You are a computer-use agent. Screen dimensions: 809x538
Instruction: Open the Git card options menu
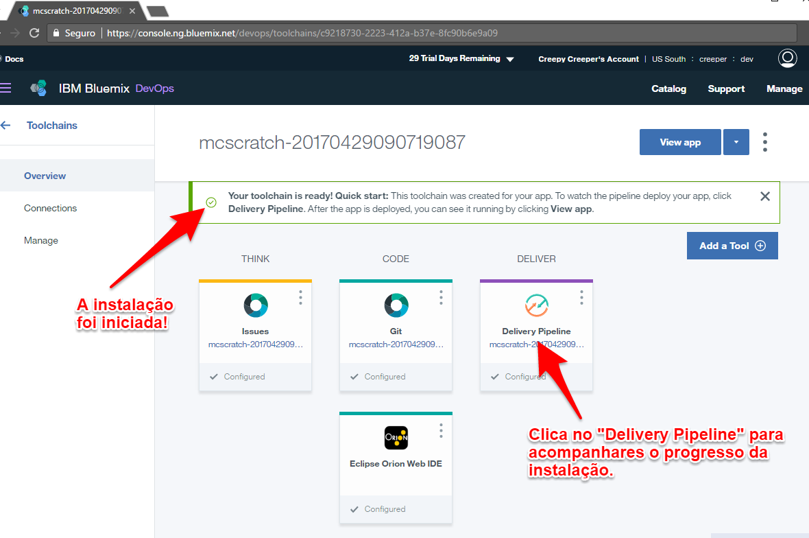pyautogui.click(x=441, y=297)
